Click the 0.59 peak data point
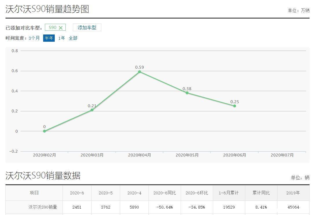Viewport: 311px width, 215px height. (x=140, y=72)
